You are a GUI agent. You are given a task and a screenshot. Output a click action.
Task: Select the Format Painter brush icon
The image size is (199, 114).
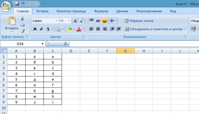pyautogui.click(x=23, y=31)
